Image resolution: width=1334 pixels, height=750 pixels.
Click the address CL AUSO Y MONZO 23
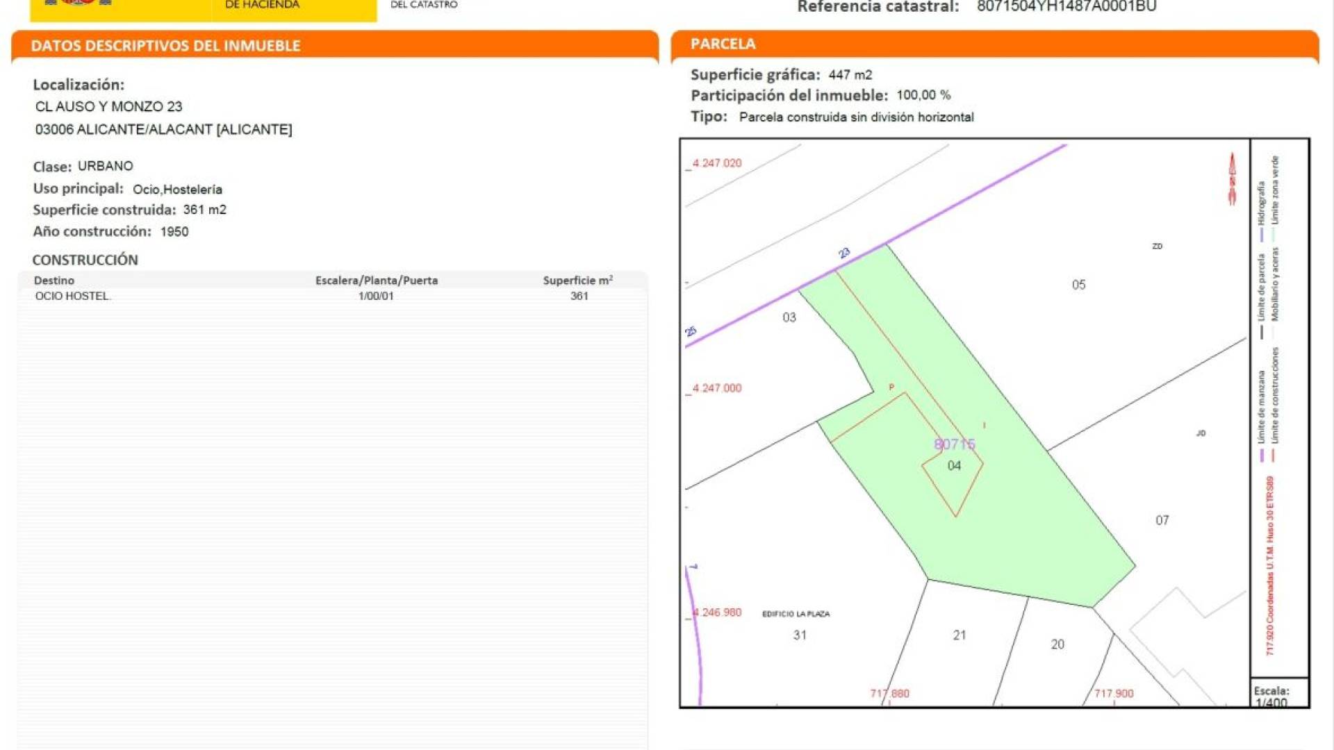pos(109,107)
